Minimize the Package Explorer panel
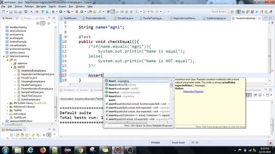275x154 pixels. [x=49, y=18]
